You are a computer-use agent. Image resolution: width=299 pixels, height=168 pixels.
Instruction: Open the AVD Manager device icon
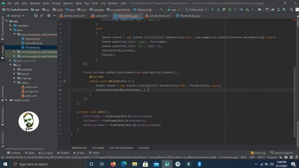pyautogui.click(x=278, y=9)
